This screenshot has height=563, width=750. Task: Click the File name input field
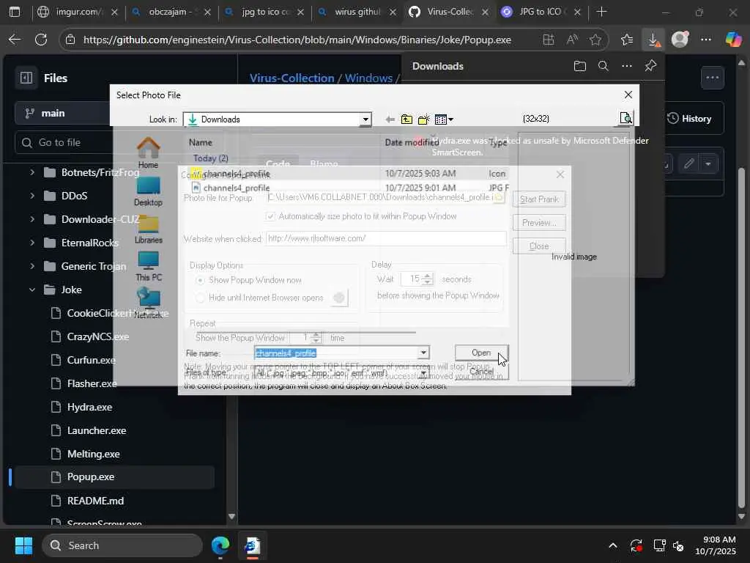335,353
